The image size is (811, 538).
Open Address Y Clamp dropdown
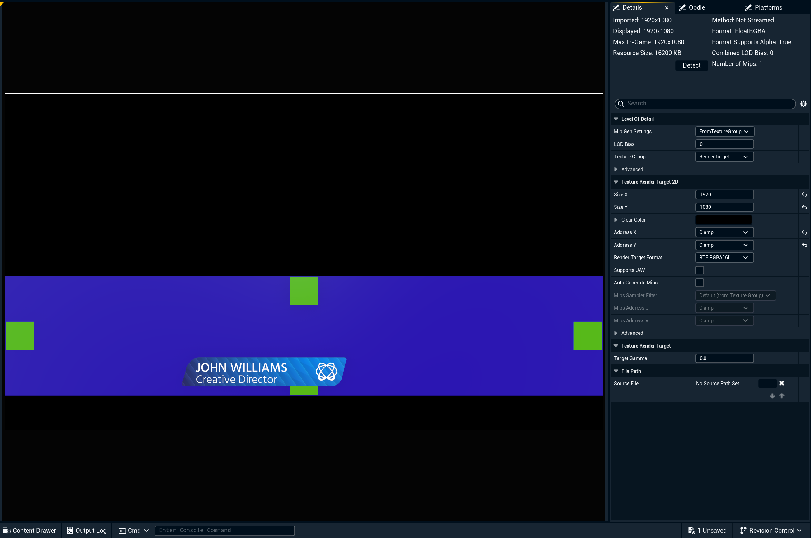pos(724,245)
